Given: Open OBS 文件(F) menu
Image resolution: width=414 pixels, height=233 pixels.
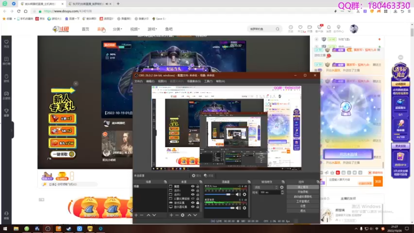Looking at the screenshot, I should (139, 81).
